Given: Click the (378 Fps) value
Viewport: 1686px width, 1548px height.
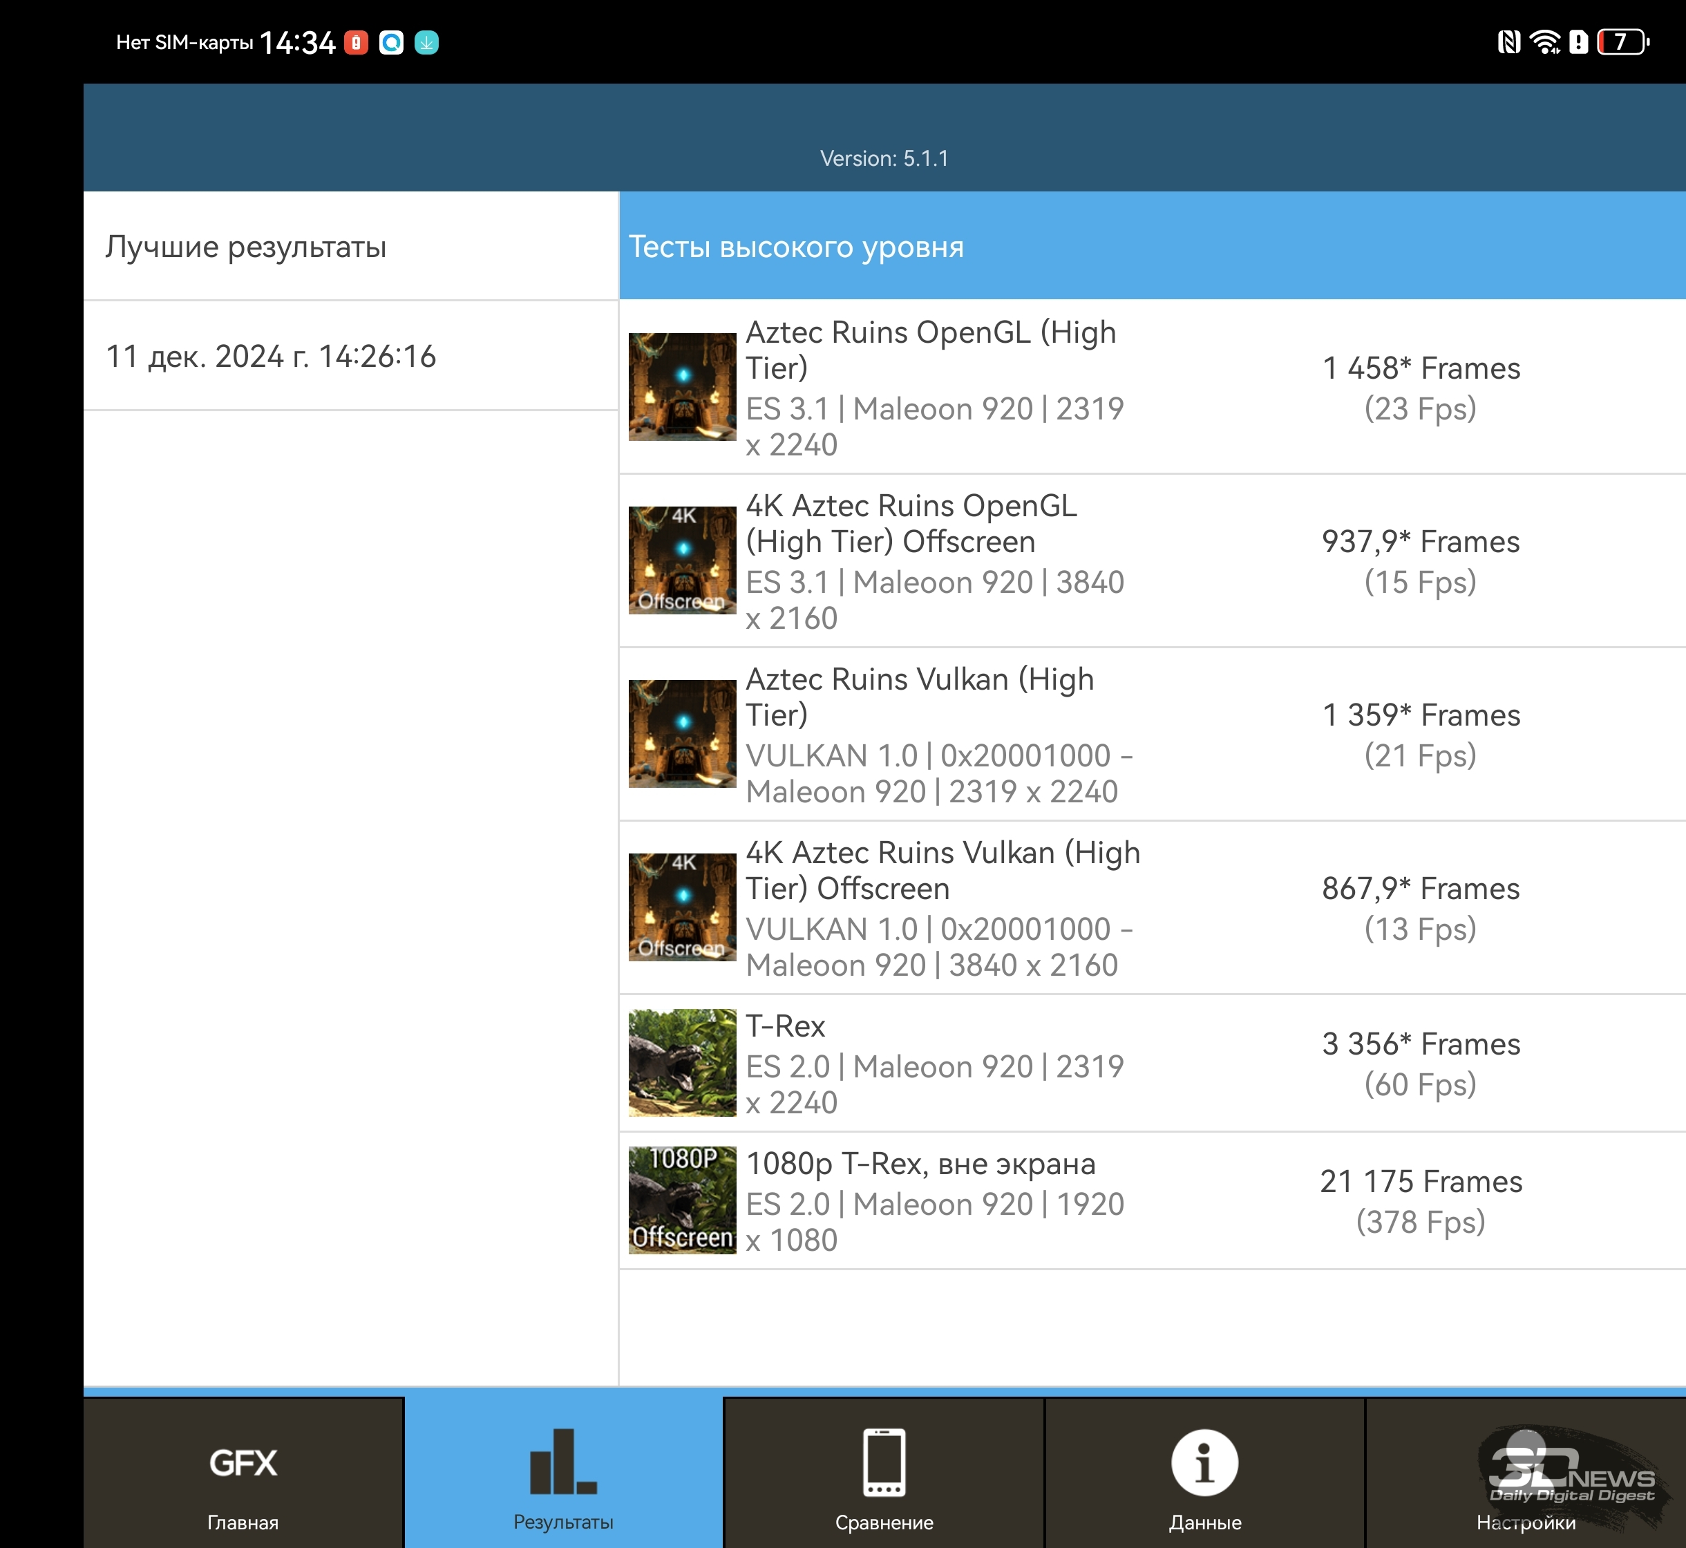Looking at the screenshot, I should (1421, 1222).
